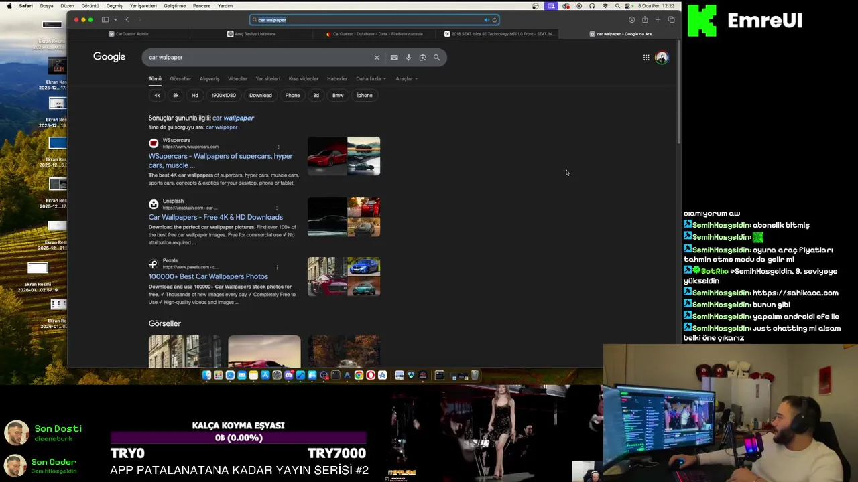Viewport: 858px width, 482px height.
Task: Click the 4k suggestion chip
Action: (x=157, y=95)
